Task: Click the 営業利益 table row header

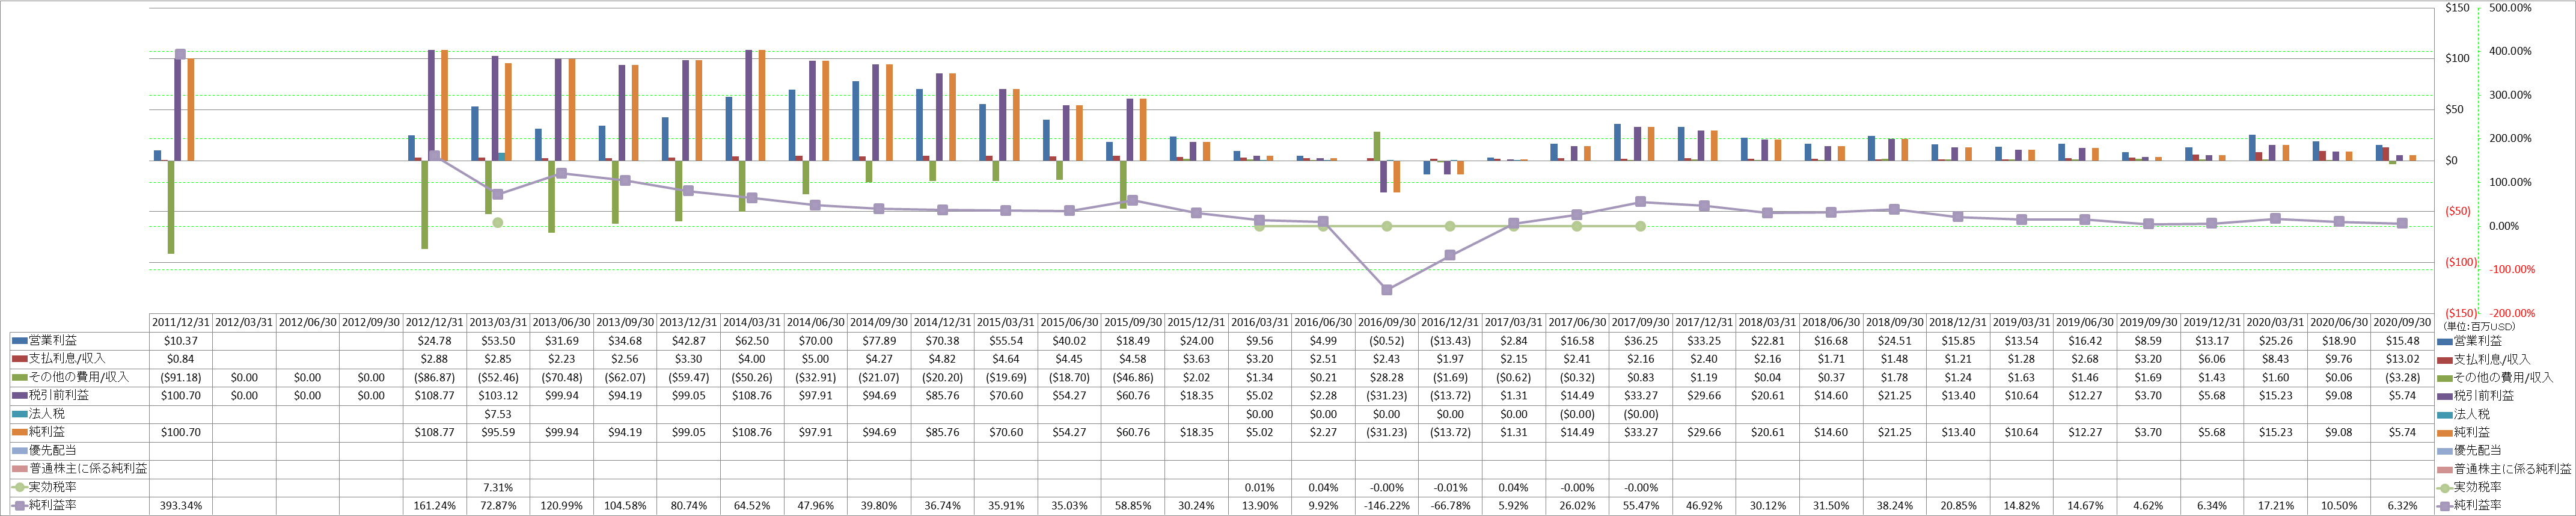Action: tap(80, 341)
